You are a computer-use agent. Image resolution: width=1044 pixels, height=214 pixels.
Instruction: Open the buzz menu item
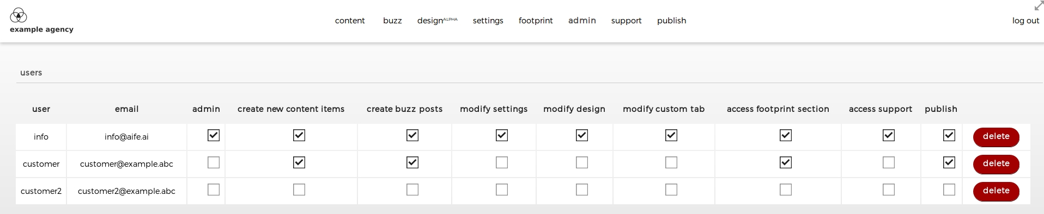point(392,21)
